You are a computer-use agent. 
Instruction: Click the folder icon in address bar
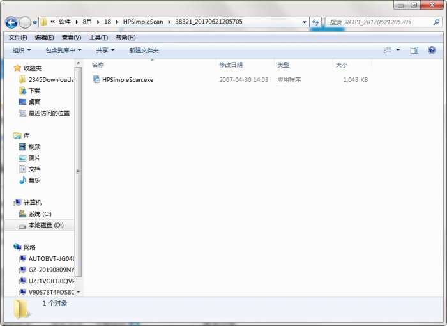[43, 22]
